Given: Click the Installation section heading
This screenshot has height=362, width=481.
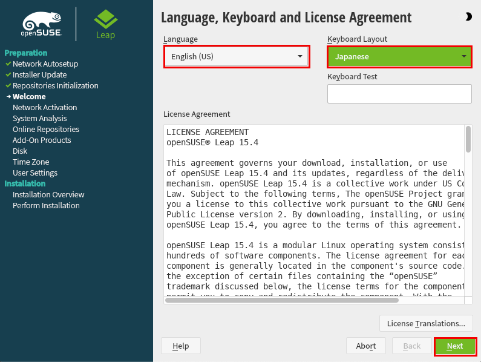Looking at the screenshot, I should (x=25, y=183).
